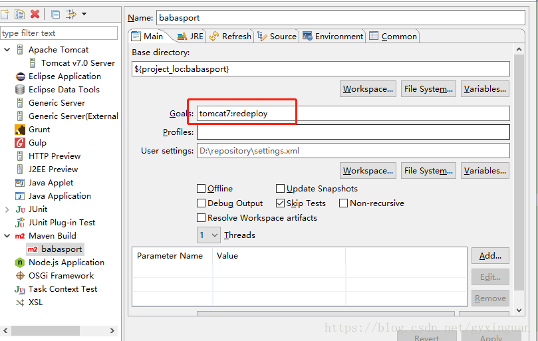Collapse the Maven Build tree node
Image resolution: width=538 pixels, height=341 pixels.
(7, 236)
